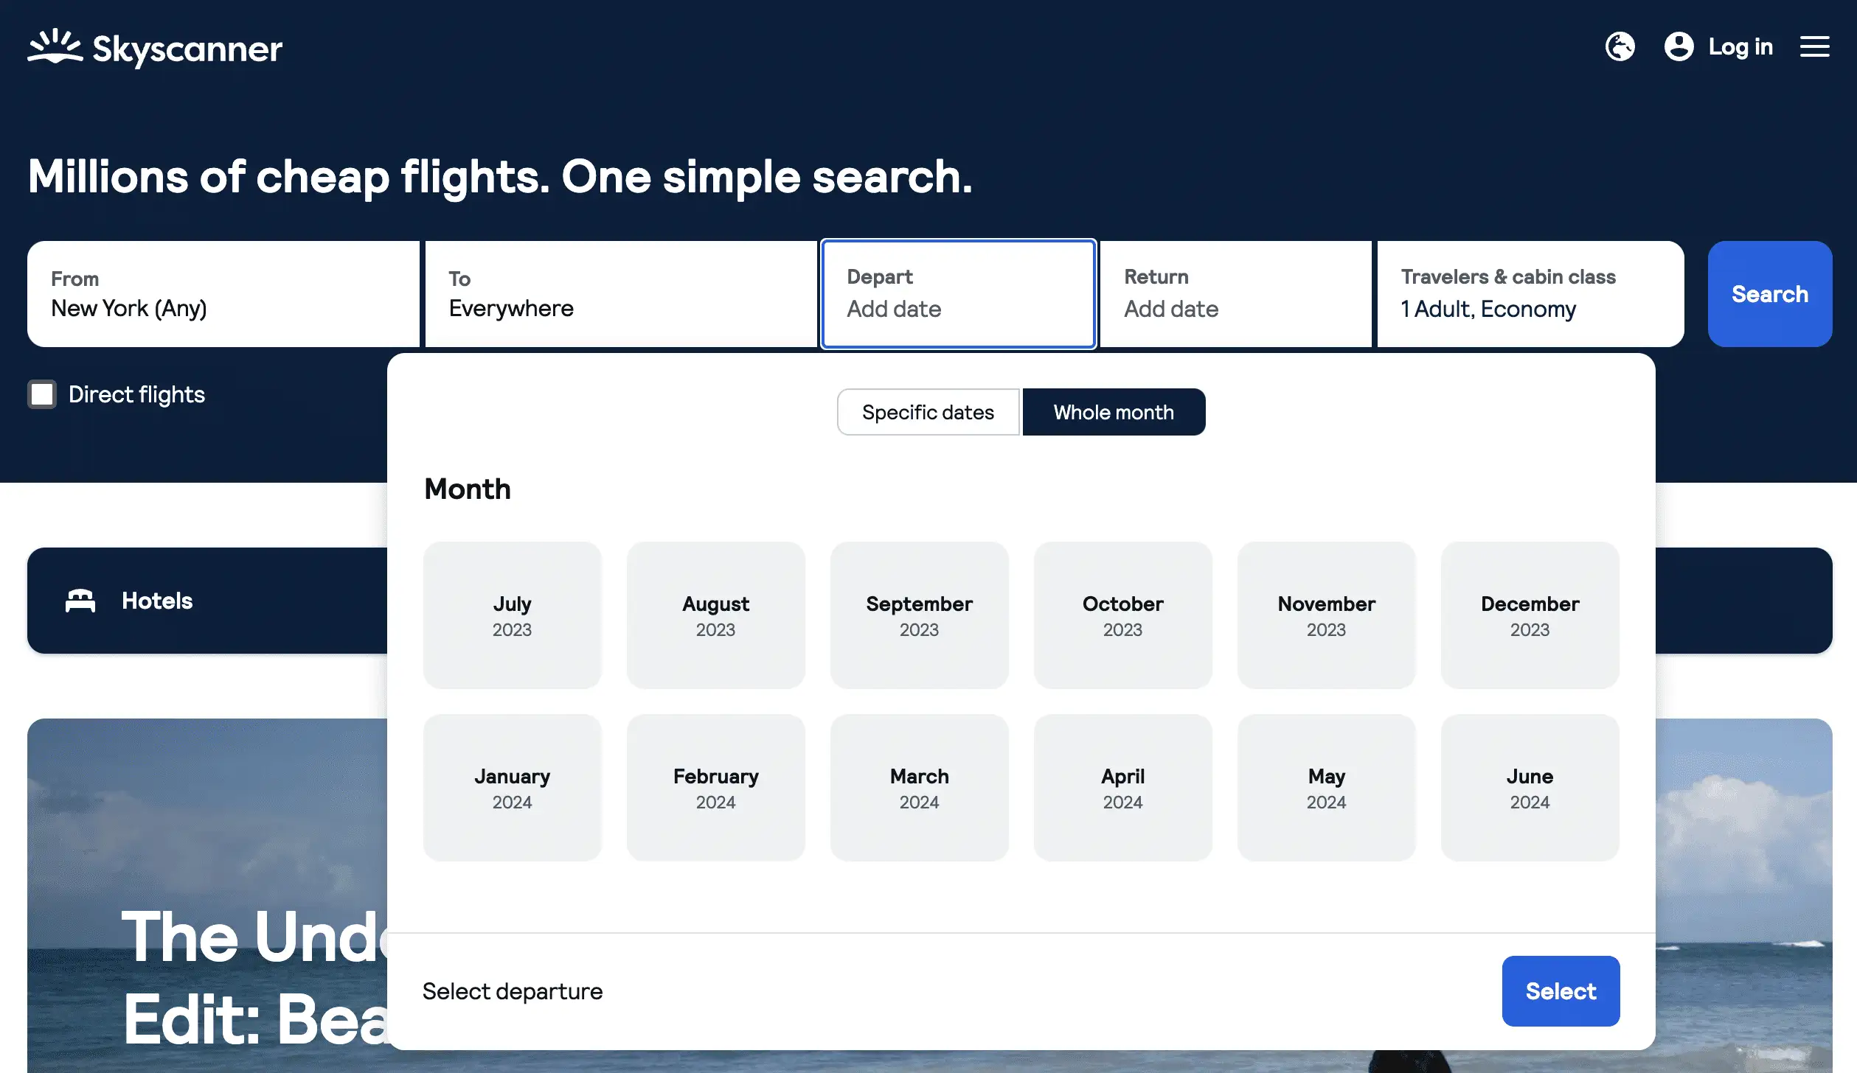Click the Travelers & cabin class dropdown
This screenshot has width=1857, height=1073.
pyautogui.click(x=1530, y=294)
